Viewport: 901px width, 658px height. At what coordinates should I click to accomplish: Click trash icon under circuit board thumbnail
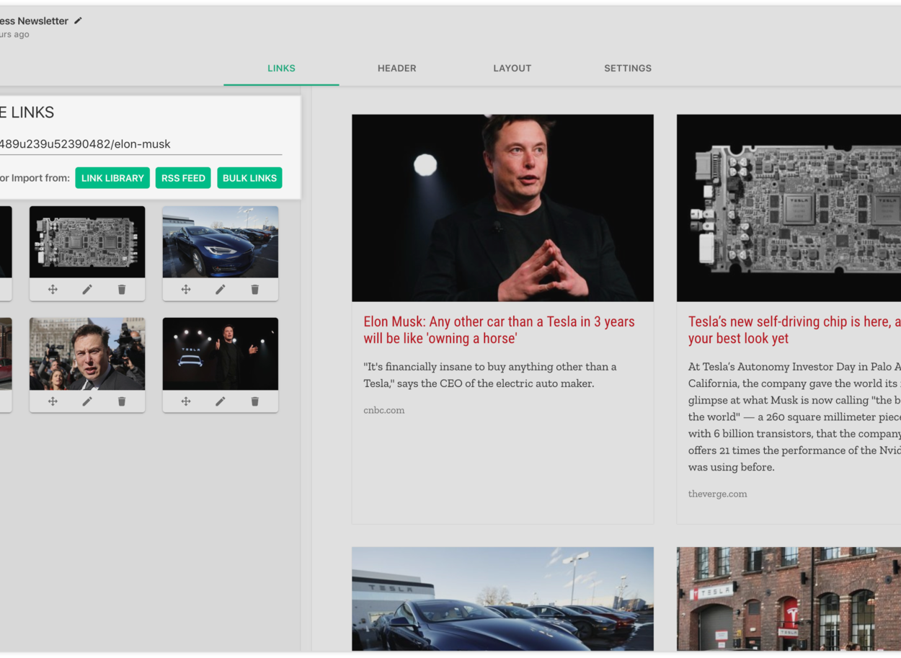[122, 289]
